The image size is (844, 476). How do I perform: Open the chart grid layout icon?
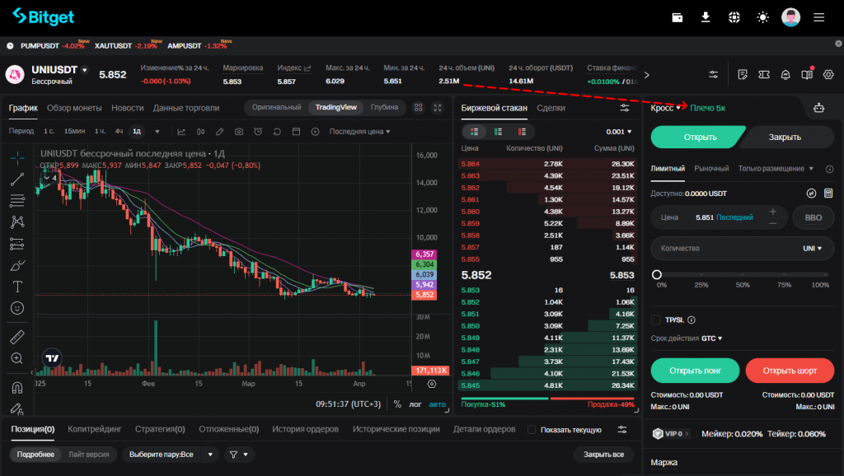click(x=418, y=108)
